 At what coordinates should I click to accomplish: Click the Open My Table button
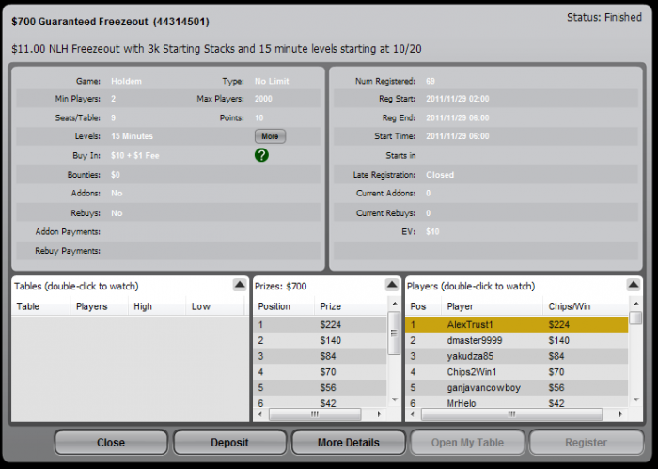pyautogui.click(x=467, y=442)
